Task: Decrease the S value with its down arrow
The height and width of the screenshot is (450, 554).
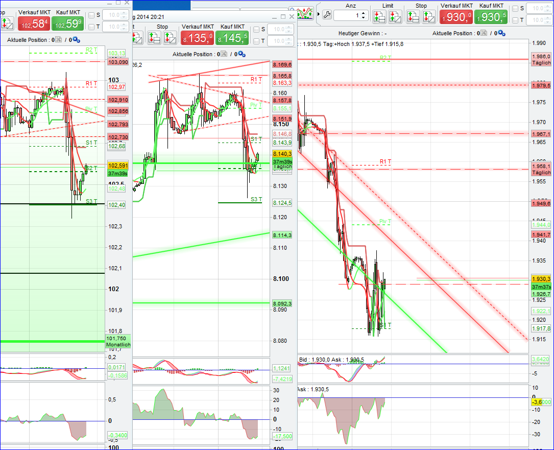Action: pos(547,10)
